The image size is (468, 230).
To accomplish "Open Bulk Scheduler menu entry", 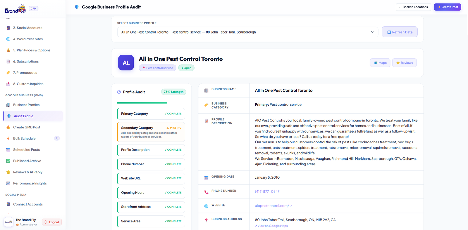I will coord(33,138).
